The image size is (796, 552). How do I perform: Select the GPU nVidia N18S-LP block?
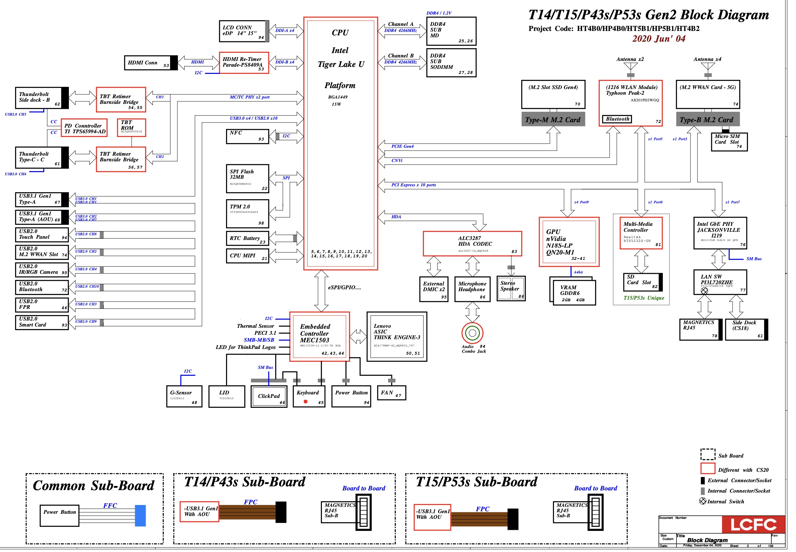tap(569, 242)
